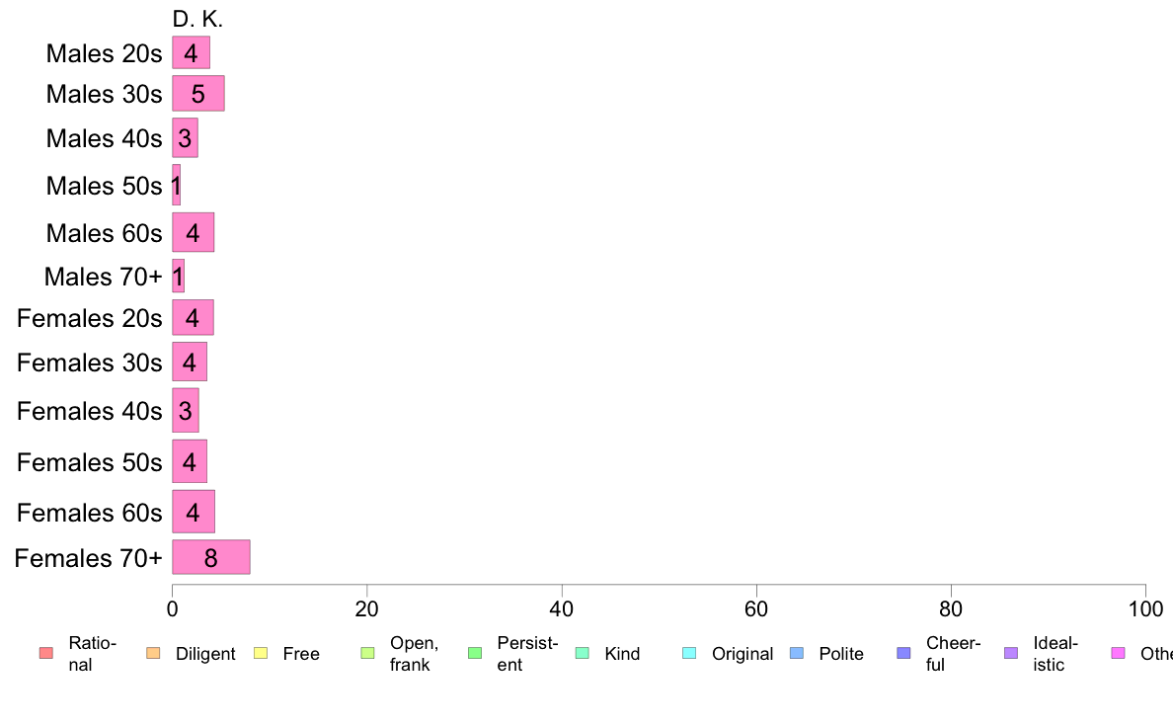Viewport: 1173px width, 727px height.
Task: Click the 40 axis tick label
Action: click(x=562, y=608)
